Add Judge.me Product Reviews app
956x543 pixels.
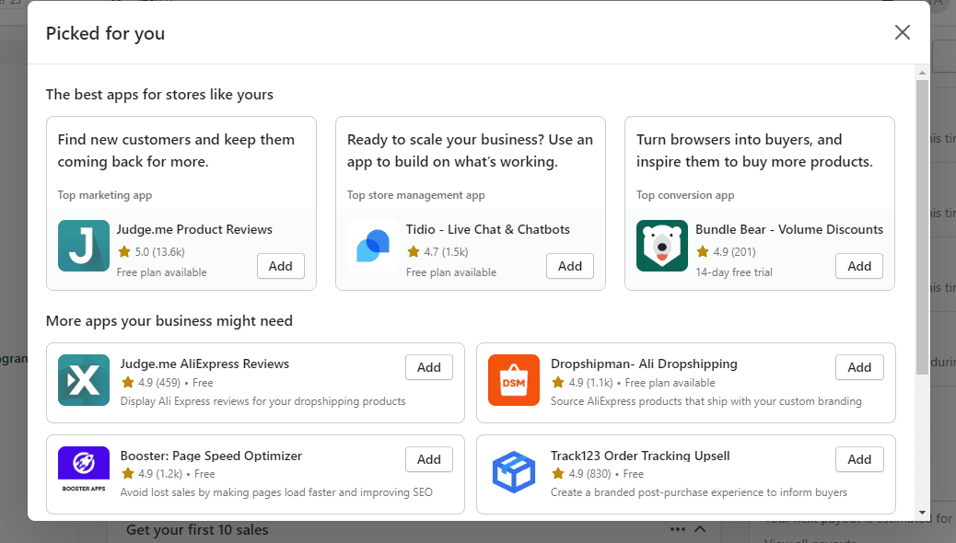(281, 266)
